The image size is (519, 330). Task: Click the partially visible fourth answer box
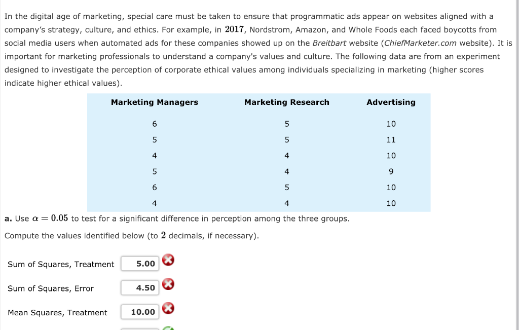tap(140, 328)
